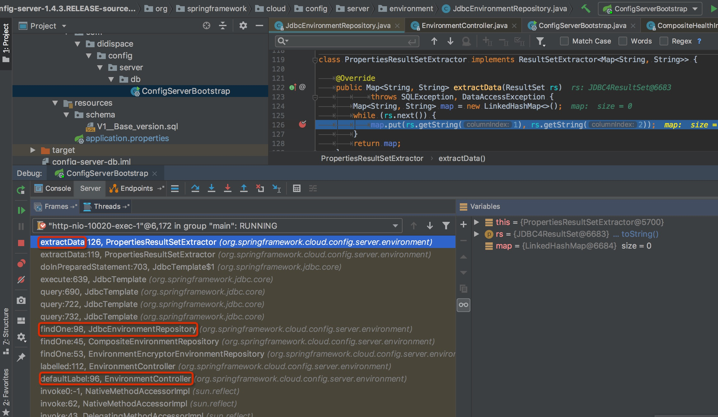Click the Build project hammer icon
This screenshot has height=417, width=718.
tap(585, 9)
